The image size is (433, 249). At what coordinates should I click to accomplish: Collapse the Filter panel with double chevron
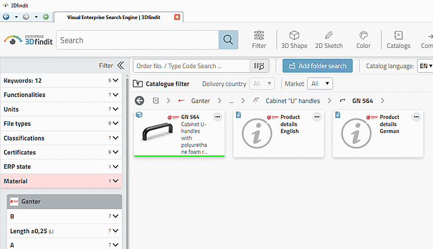(x=121, y=65)
